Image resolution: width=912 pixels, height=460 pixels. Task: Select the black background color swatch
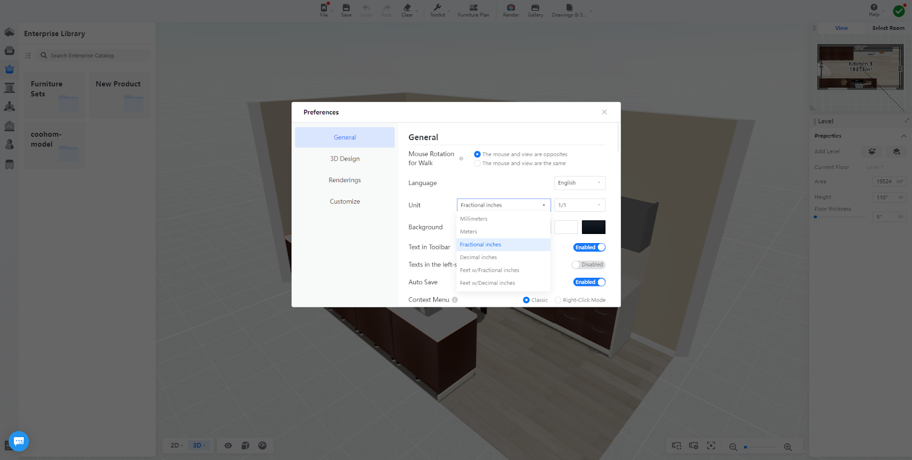click(593, 227)
